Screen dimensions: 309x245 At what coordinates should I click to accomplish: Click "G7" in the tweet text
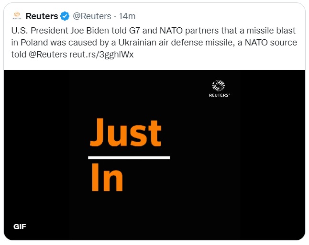coord(154,31)
